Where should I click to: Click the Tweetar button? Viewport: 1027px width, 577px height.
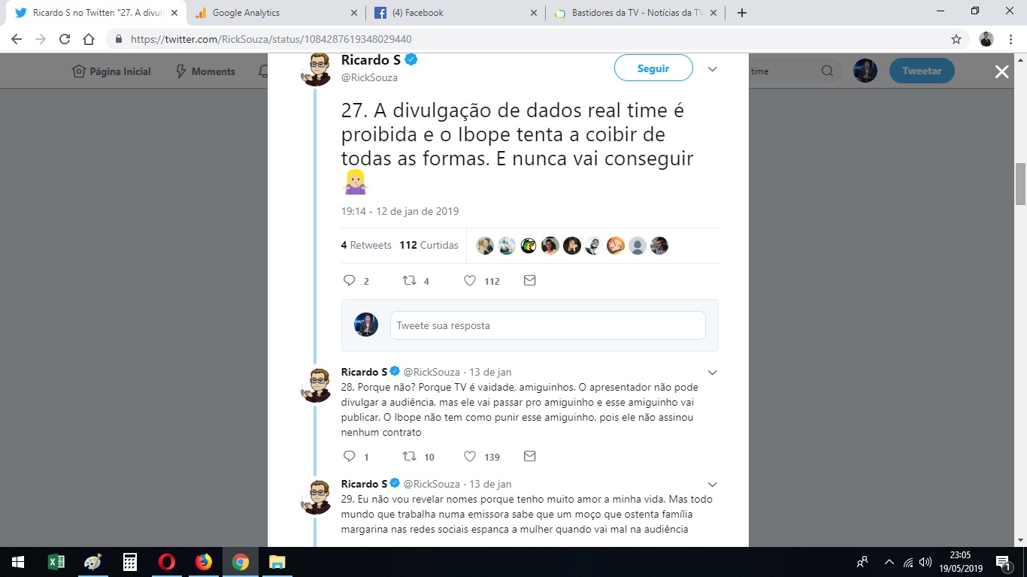[x=922, y=71]
